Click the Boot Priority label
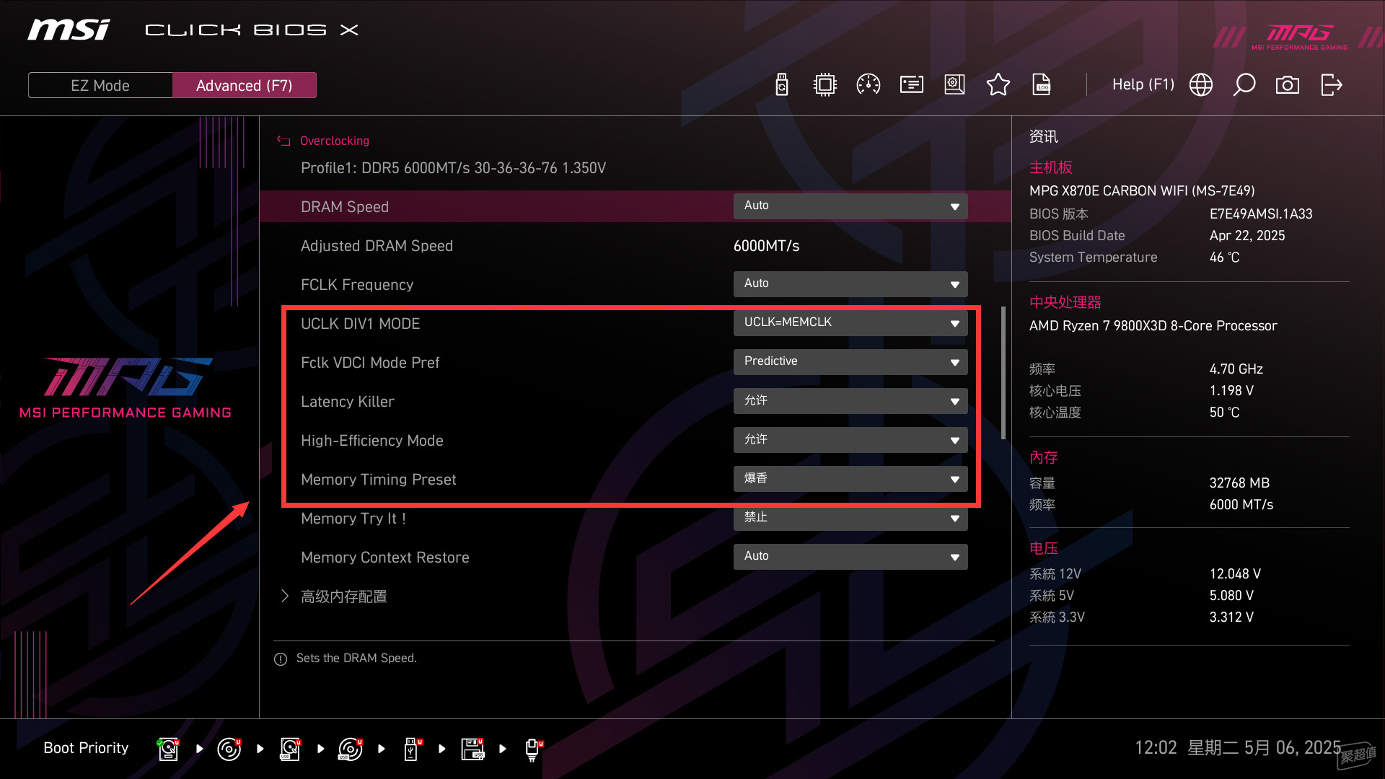Image resolution: width=1385 pixels, height=779 pixels. 86,748
